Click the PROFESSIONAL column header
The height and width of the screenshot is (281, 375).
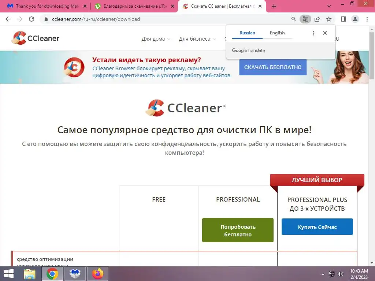[238, 199]
